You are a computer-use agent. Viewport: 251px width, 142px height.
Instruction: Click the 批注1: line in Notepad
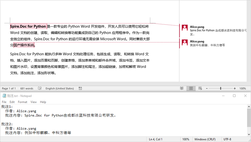[7, 107]
